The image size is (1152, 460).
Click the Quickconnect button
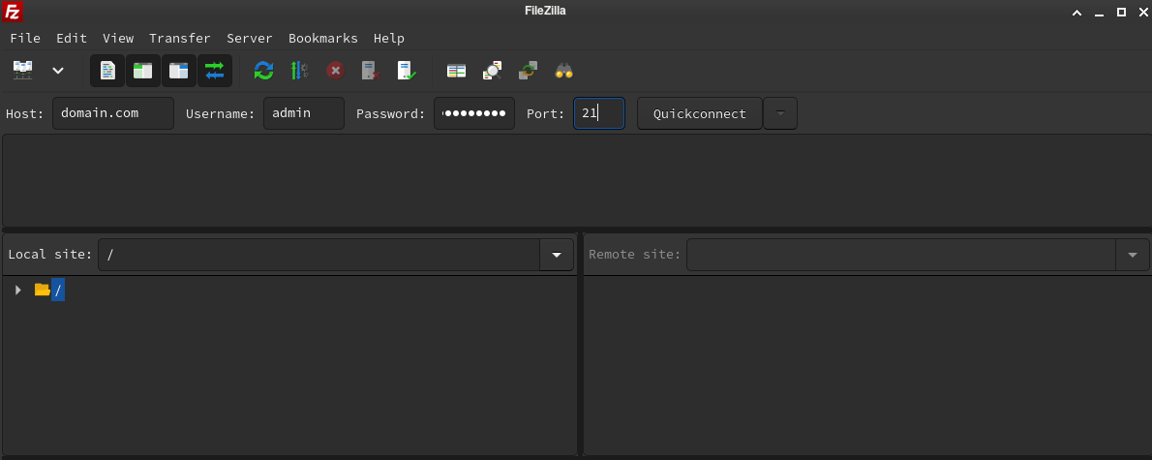click(x=699, y=113)
